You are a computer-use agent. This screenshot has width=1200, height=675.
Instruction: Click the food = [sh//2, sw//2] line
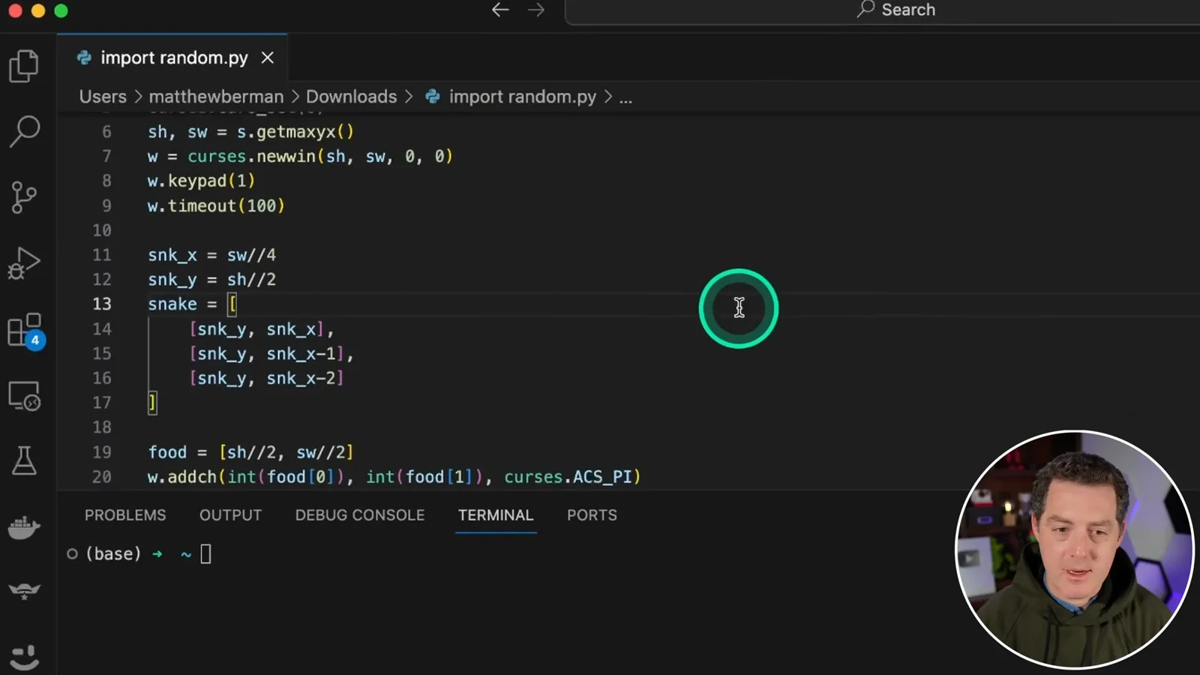click(250, 452)
